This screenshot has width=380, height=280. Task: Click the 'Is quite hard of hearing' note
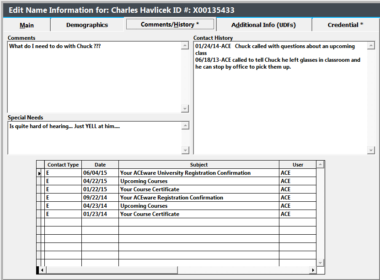coord(64,126)
